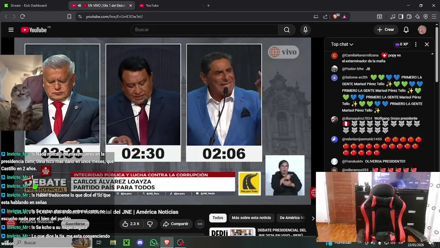Open the Debate Presidencial recommended video title
Screen dimensions: 440x248
[282, 233]
